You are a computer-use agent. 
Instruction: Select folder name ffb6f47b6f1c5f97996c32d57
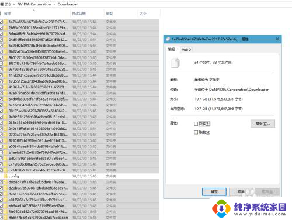(x=38, y=218)
